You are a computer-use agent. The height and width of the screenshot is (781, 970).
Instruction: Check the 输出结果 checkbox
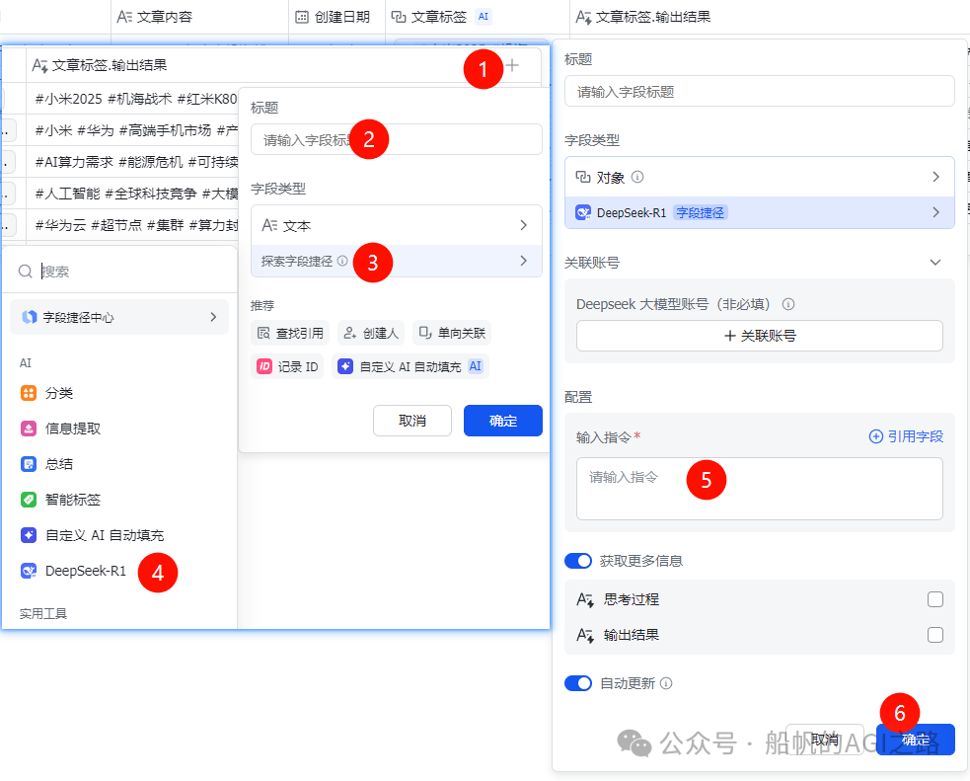pyautogui.click(x=935, y=634)
